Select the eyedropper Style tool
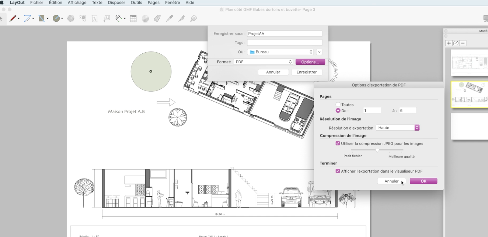 click(x=170, y=18)
